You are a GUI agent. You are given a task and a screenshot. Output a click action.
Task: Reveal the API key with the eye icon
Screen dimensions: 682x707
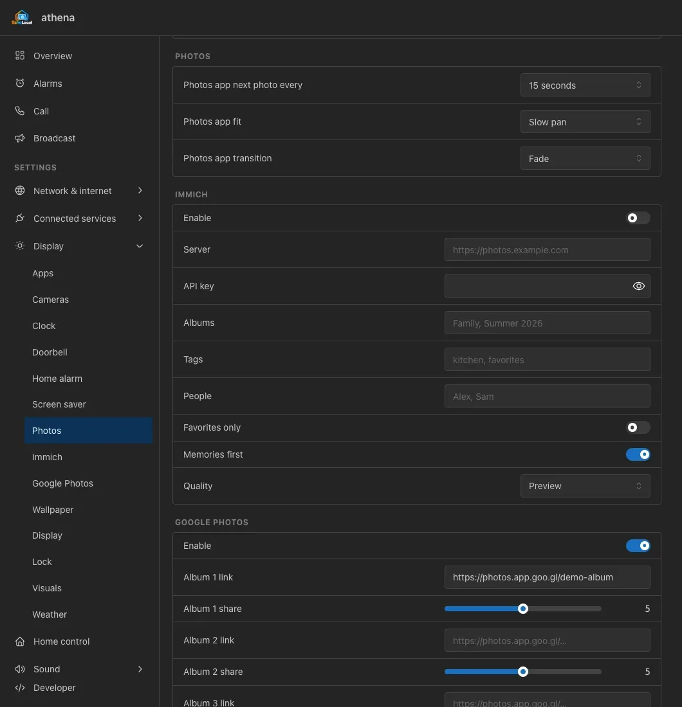tap(638, 286)
